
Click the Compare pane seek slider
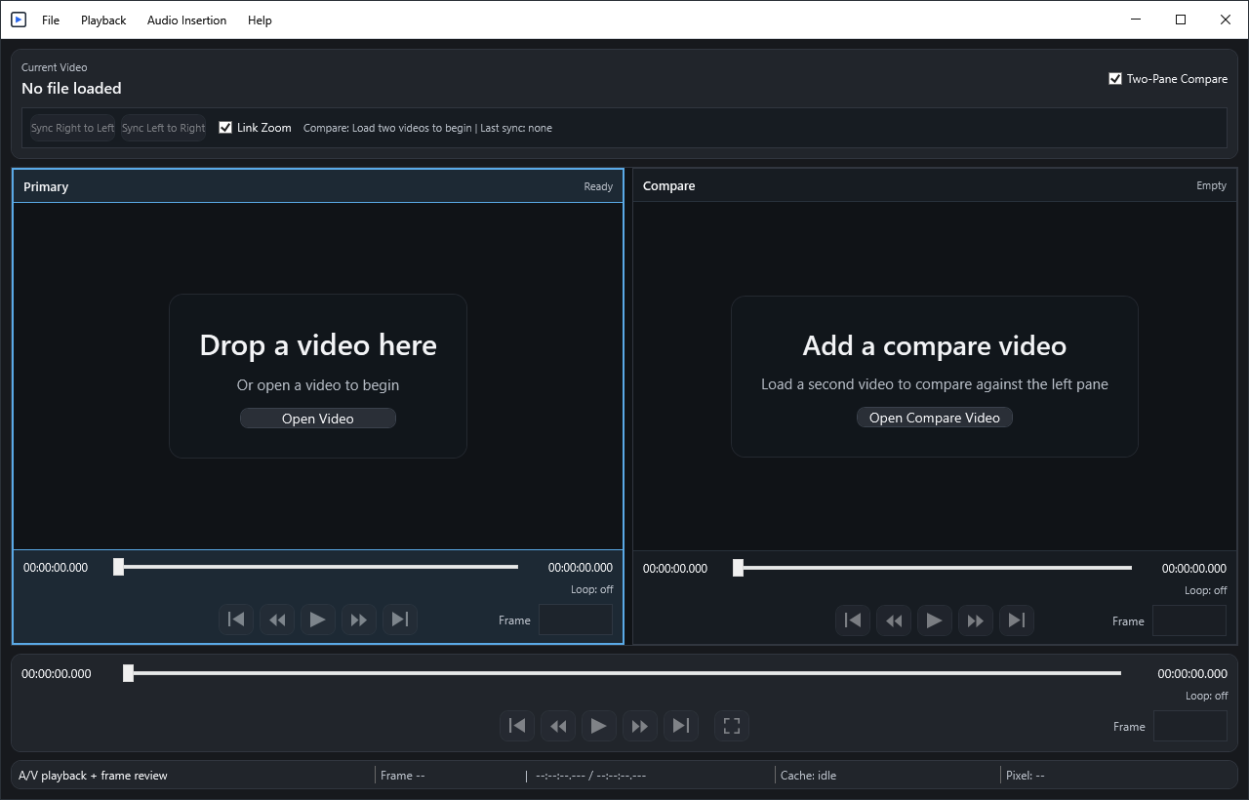click(x=932, y=568)
